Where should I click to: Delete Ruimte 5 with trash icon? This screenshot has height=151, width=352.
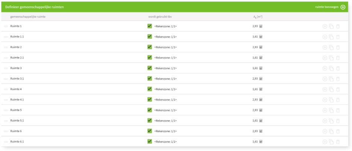(x=338, y=110)
